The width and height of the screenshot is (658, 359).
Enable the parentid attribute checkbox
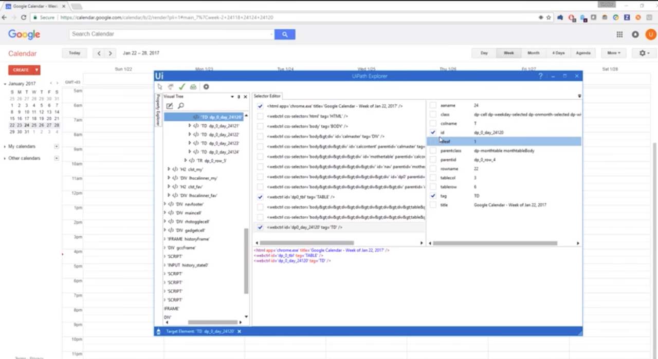click(x=433, y=160)
